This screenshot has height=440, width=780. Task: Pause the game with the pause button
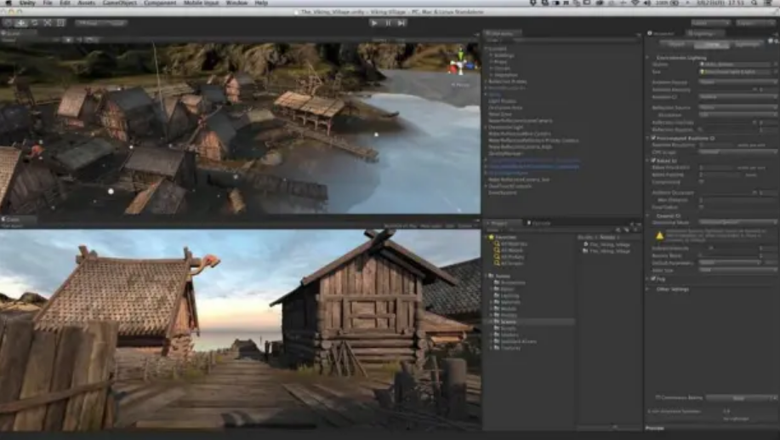(388, 23)
